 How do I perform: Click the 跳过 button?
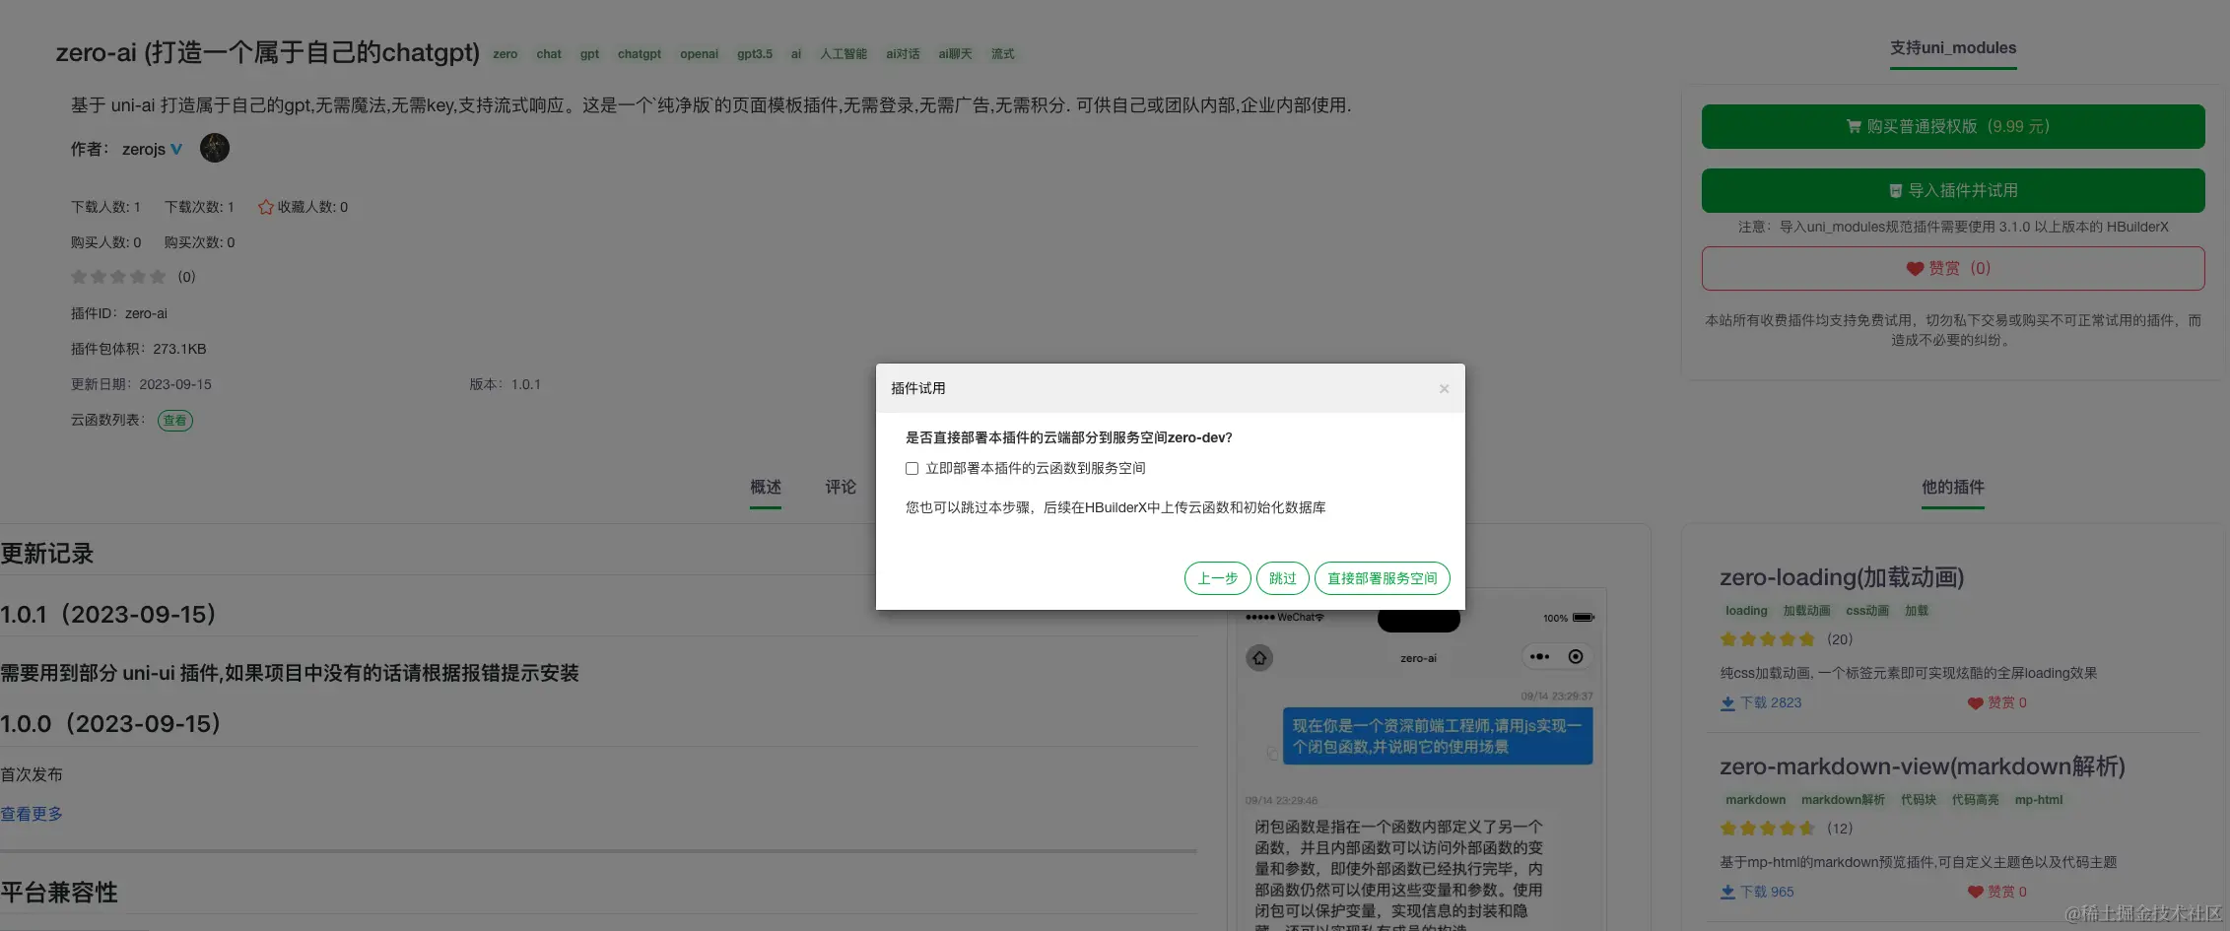pyautogui.click(x=1282, y=578)
